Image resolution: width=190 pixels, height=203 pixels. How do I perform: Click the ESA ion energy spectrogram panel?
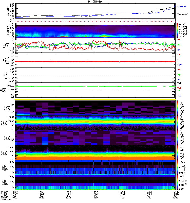pos(95,123)
